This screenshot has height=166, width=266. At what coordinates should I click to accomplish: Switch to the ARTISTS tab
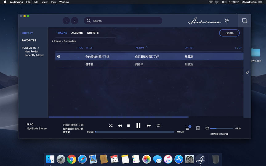(93, 33)
